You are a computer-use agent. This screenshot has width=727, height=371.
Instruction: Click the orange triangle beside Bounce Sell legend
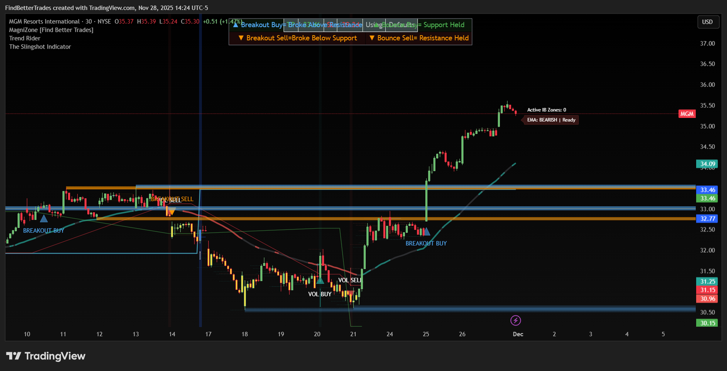coord(372,38)
